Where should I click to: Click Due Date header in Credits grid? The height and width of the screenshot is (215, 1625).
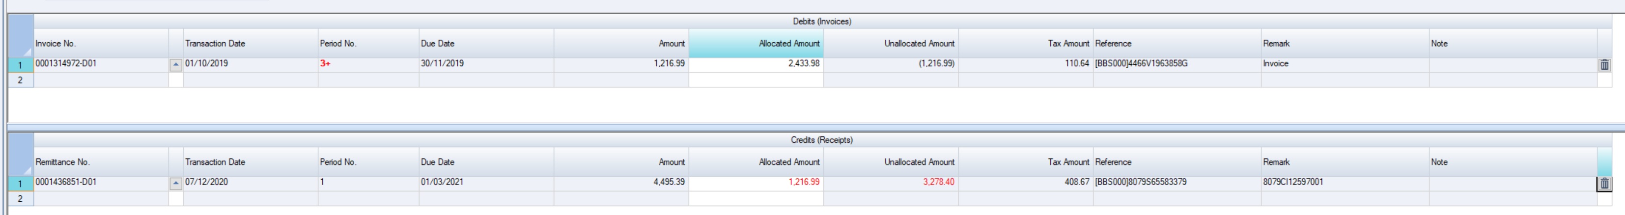coord(486,162)
